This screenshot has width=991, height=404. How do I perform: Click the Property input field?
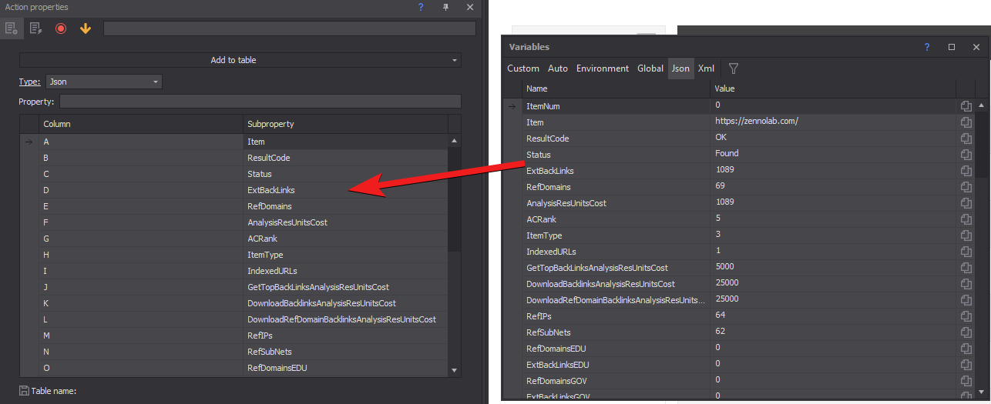tap(260, 102)
